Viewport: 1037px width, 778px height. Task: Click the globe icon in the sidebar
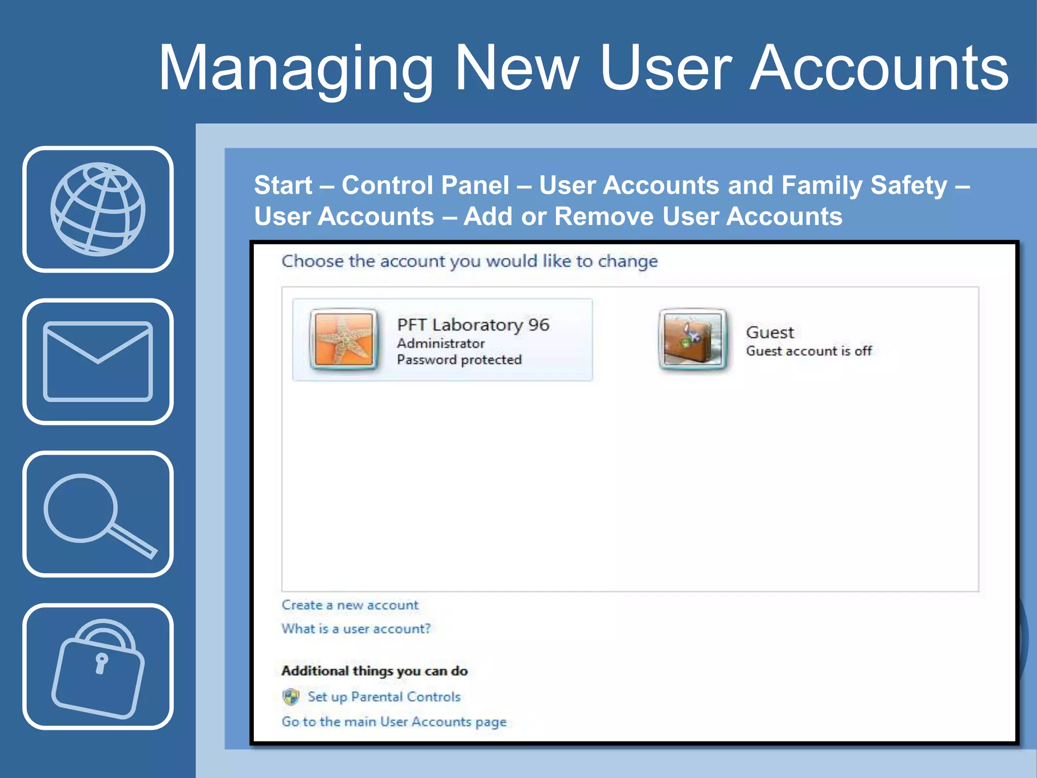point(98,209)
